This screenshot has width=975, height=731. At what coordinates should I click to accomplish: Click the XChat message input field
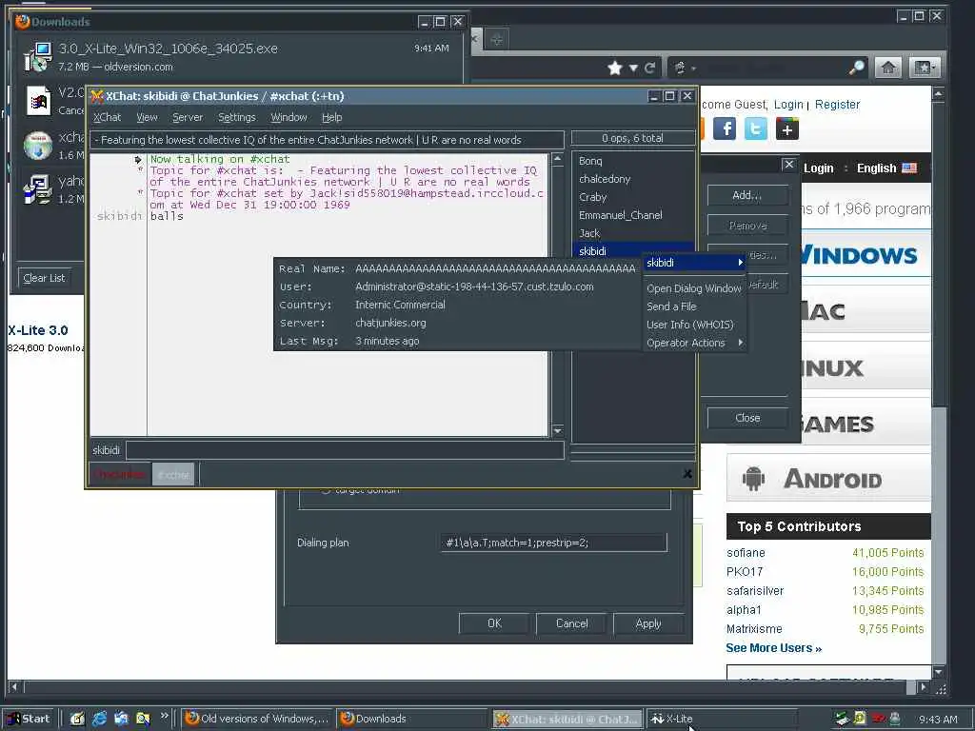(x=345, y=450)
